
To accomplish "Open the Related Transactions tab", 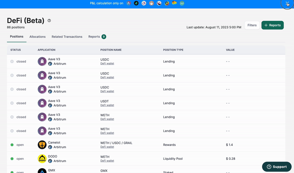I will [67, 37].
